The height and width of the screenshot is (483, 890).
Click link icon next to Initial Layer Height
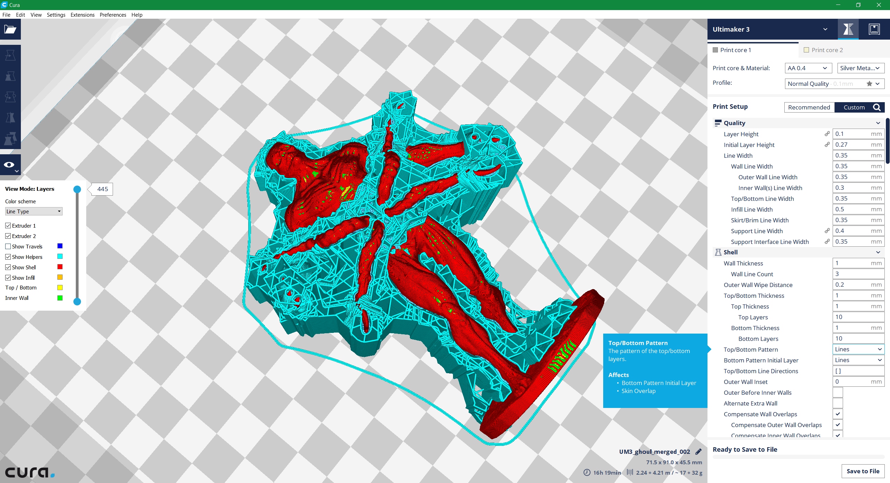click(827, 145)
